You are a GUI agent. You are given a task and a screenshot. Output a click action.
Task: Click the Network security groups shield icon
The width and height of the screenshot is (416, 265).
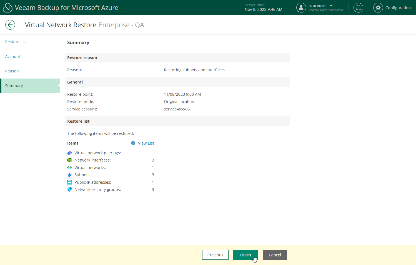70,190
